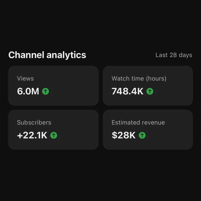Click the green trend arrow next to 748.4K
201x201 pixels.
click(x=150, y=91)
